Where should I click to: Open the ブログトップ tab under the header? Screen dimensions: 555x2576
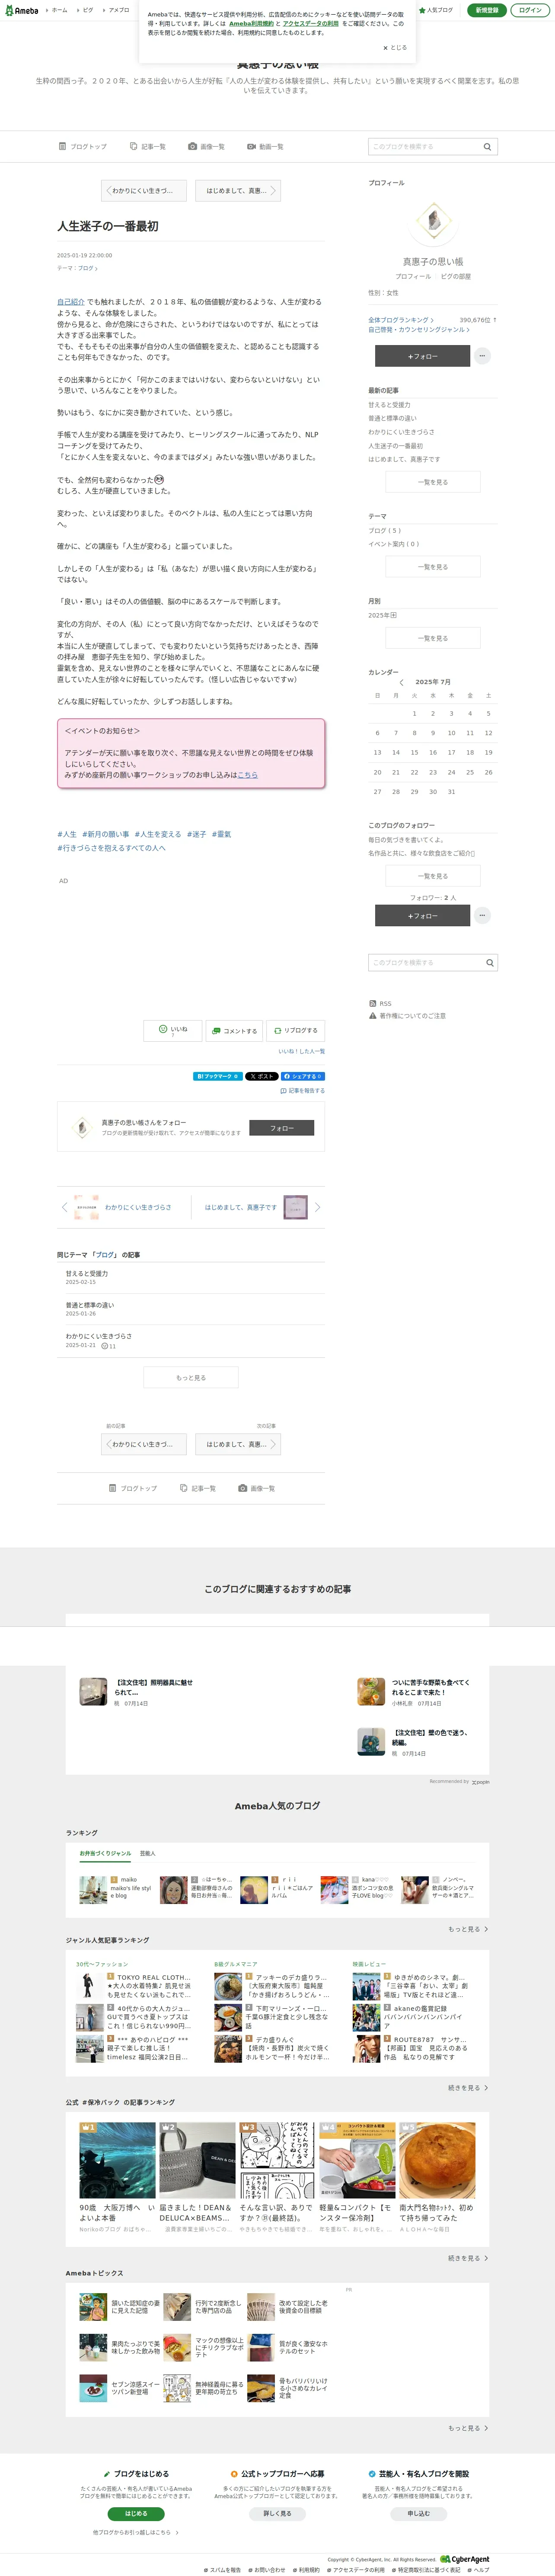click(x=83, y=147)
